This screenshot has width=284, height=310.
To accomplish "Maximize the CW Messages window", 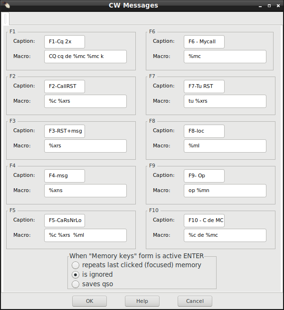I will point(269,6).
